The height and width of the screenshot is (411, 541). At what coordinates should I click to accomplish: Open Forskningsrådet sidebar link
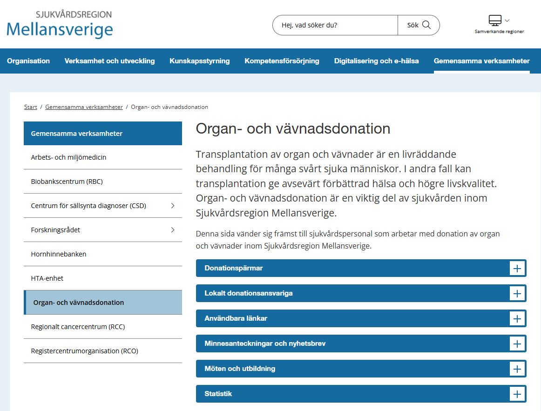(55, 230)
